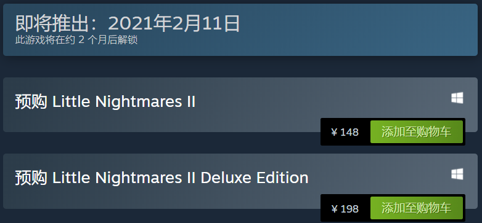Click the 预购 word before Deluxe Edition
Viewport: 482px width, 223px height.
point(31,178)
